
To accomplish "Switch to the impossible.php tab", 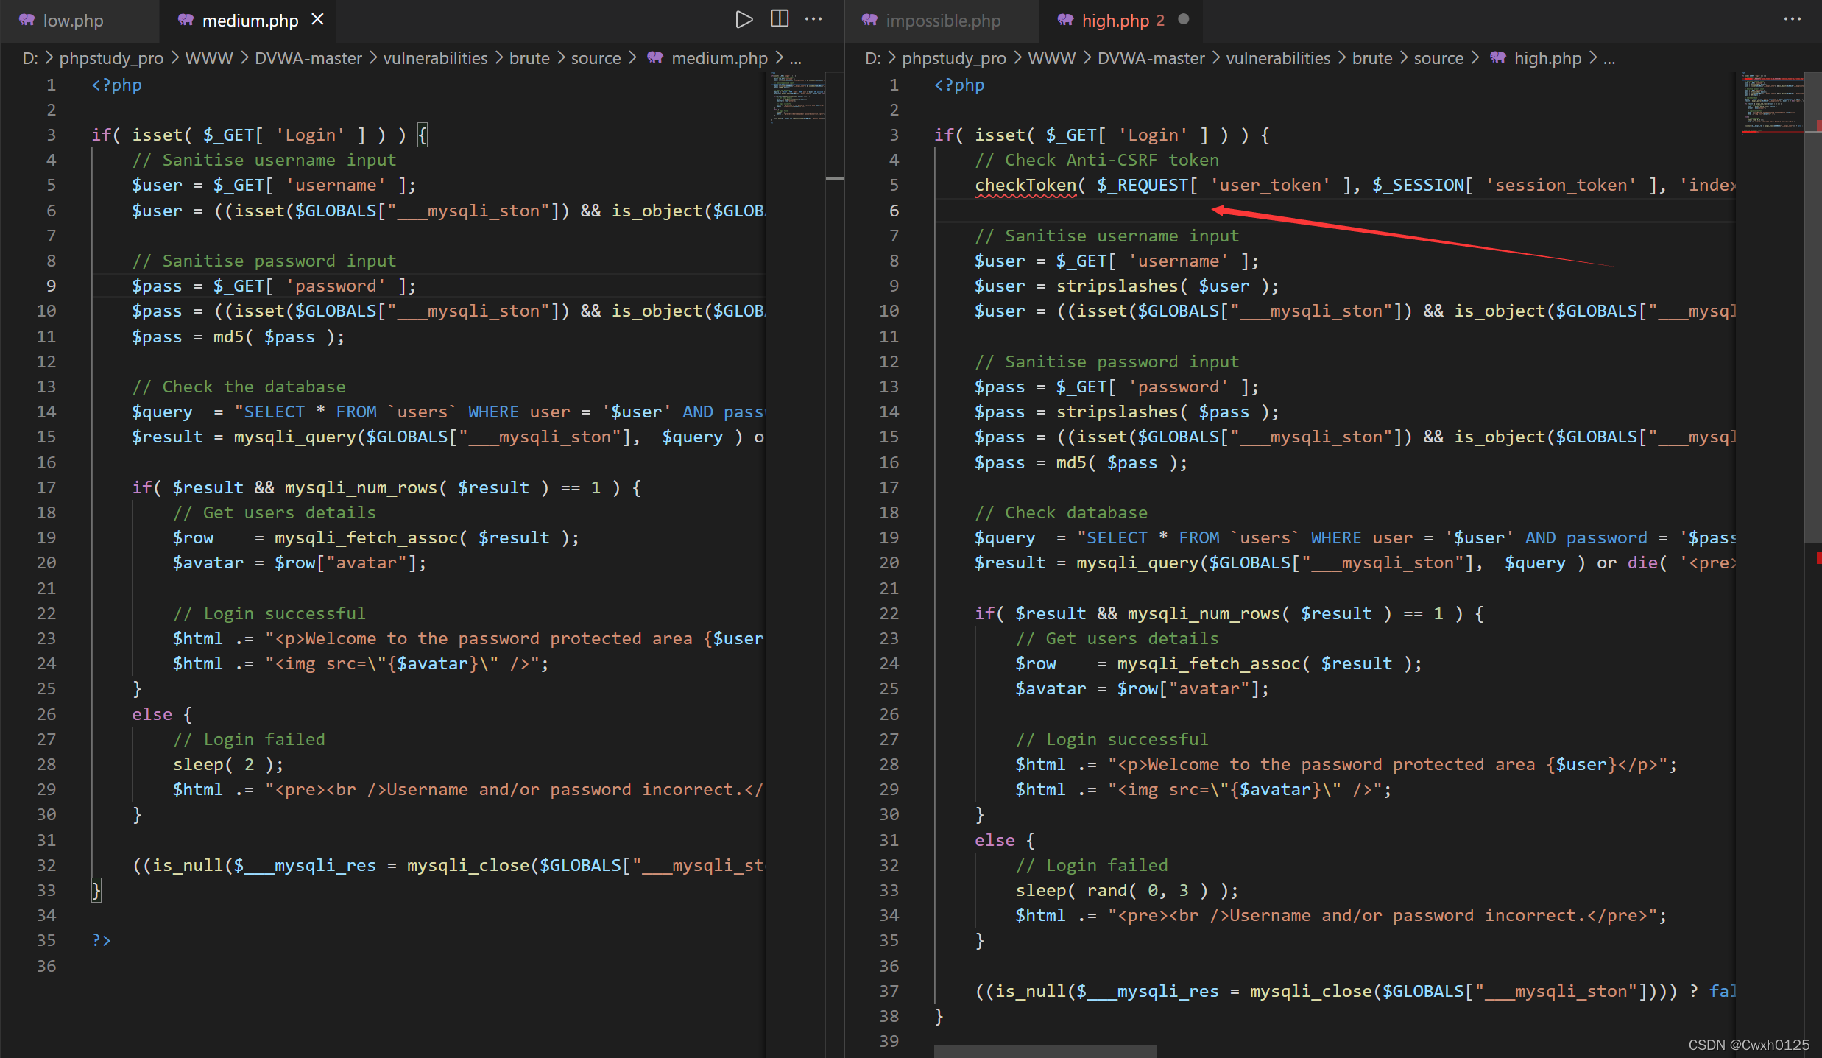I will tap(942, 21).
